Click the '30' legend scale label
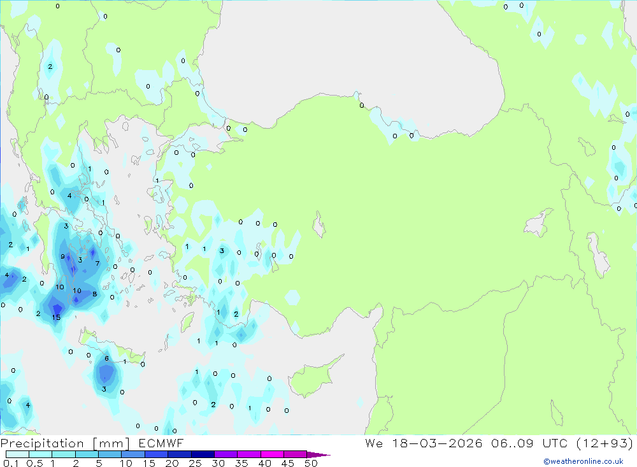 pyautogui.click(x=218, y=463)
